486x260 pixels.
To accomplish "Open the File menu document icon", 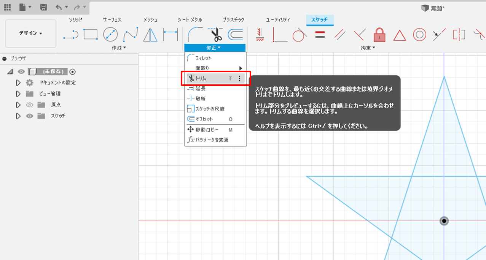I will (23, 7).
